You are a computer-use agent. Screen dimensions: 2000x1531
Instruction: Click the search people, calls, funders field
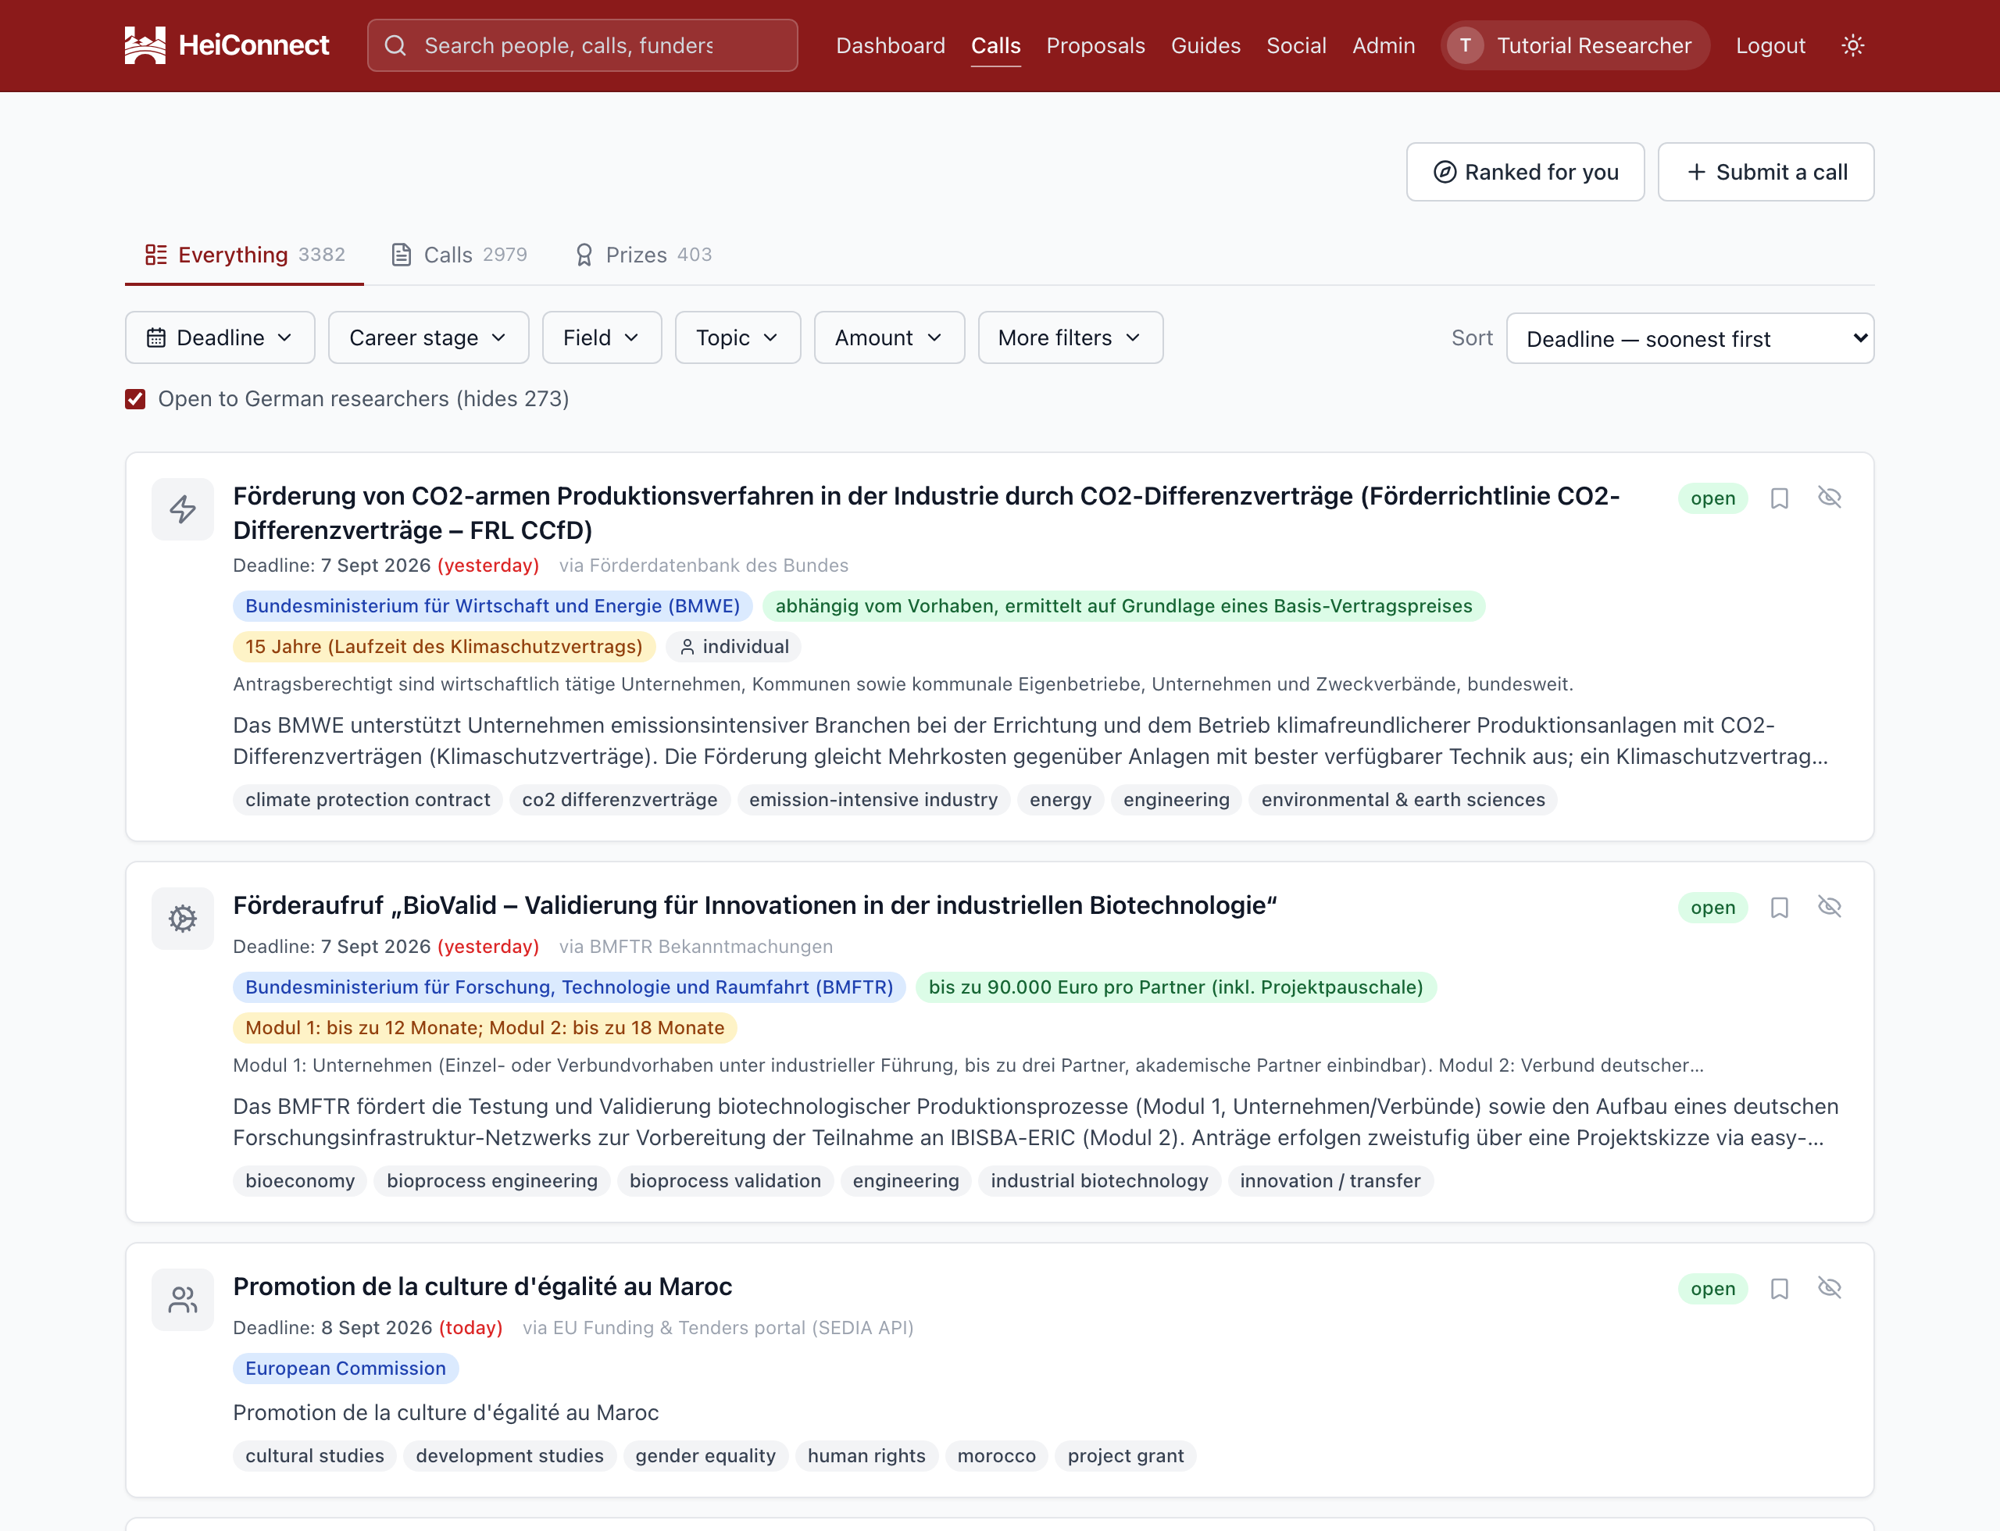coord(583,45)
